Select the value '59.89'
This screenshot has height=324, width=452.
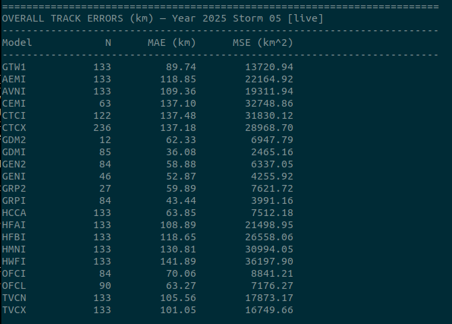click(181, 188)
